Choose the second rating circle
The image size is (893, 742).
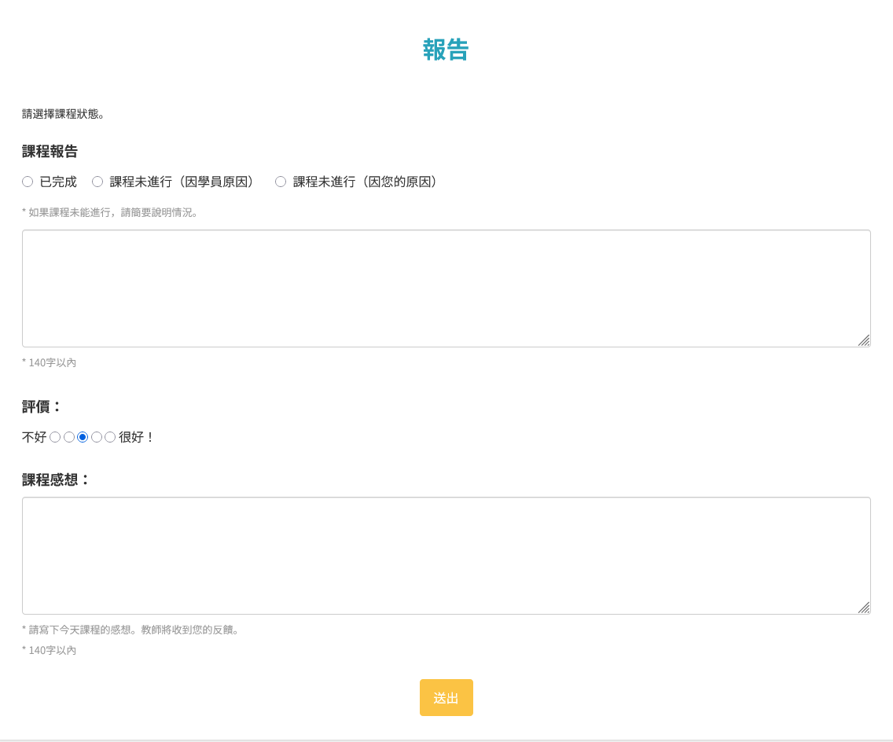point(68,436)
